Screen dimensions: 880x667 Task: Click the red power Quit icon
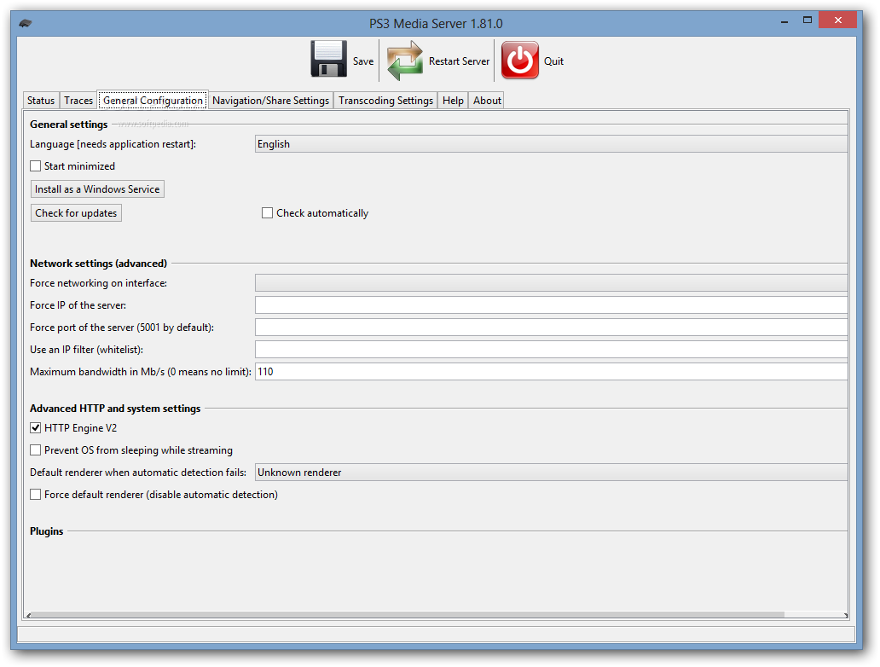click(x=519, y=60)
